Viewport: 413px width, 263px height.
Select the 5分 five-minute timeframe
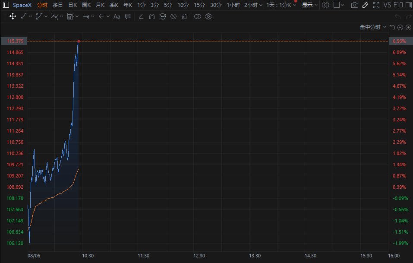(168, 5)
